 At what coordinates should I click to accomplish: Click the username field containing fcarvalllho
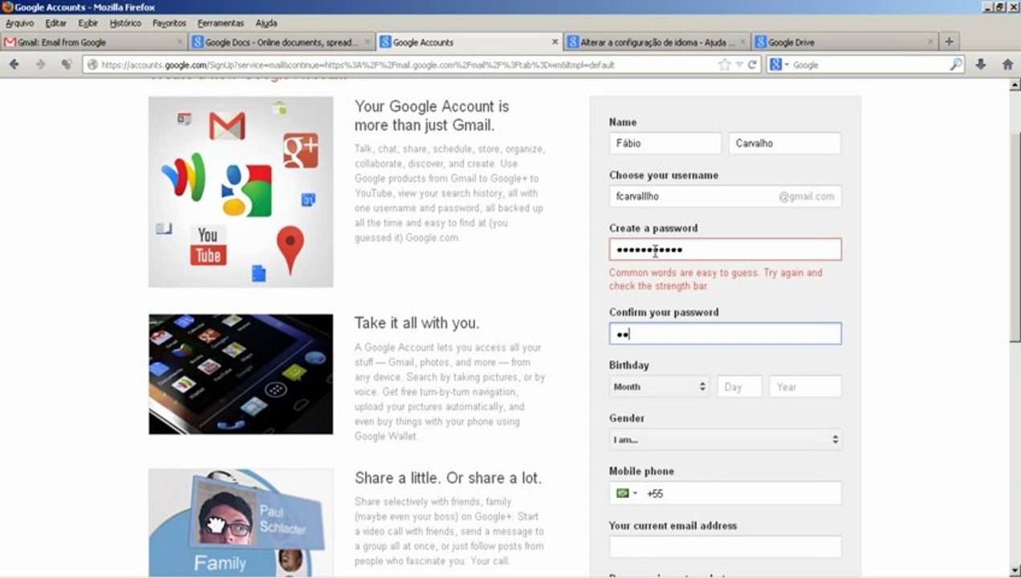click(x=725, y=196)
